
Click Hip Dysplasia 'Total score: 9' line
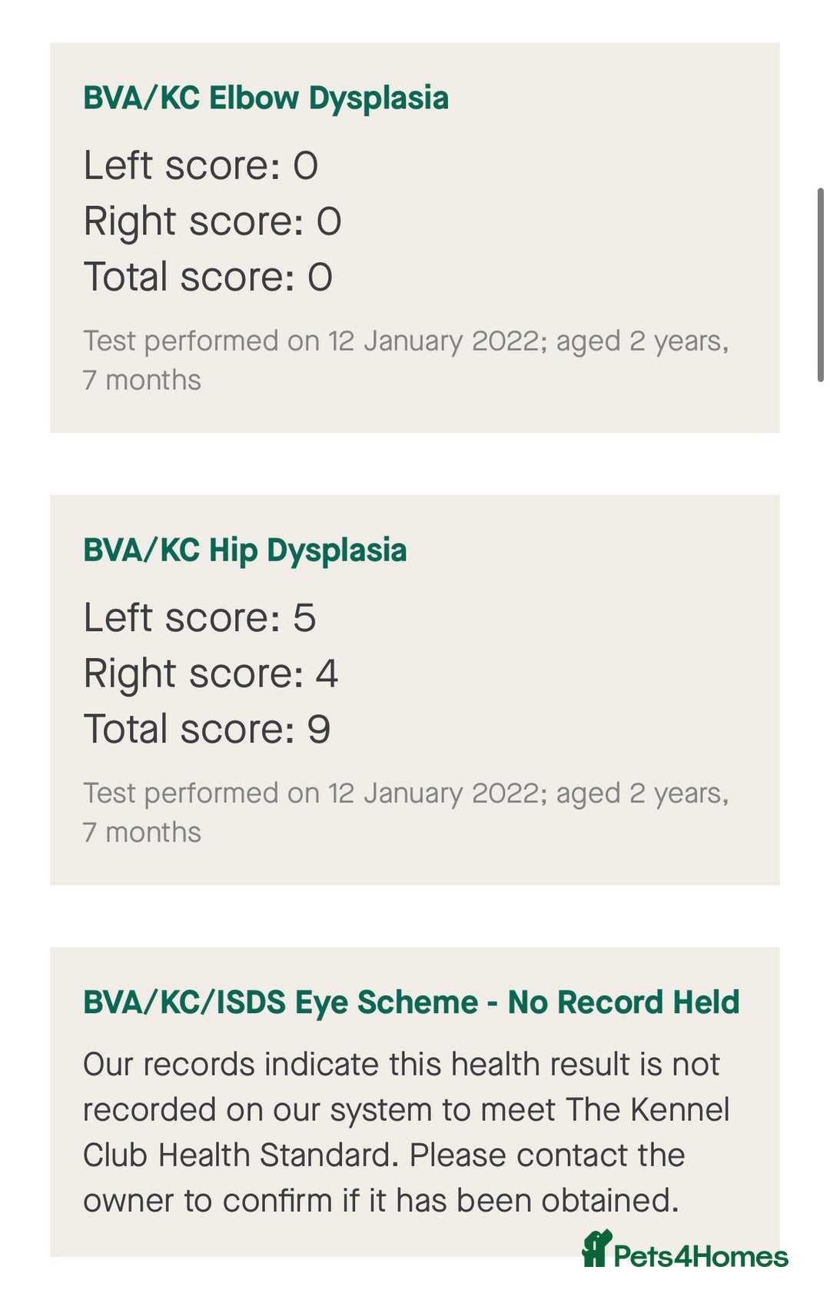point(207,729)
